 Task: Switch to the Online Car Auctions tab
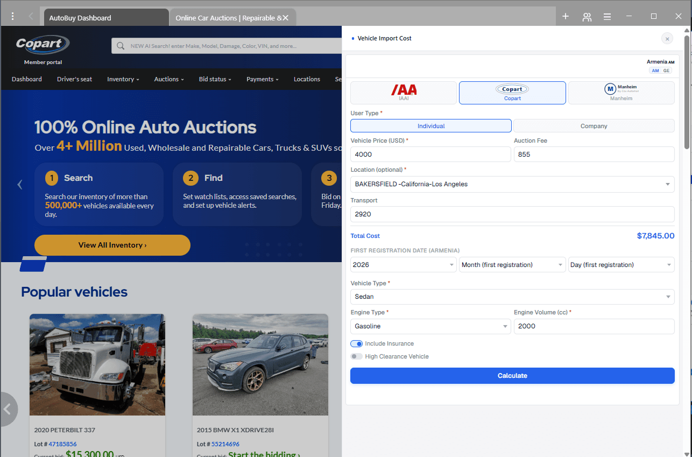(x=228, y=18)
